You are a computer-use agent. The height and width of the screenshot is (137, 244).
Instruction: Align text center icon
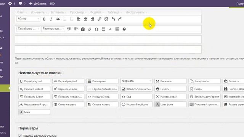coord(85,19)
